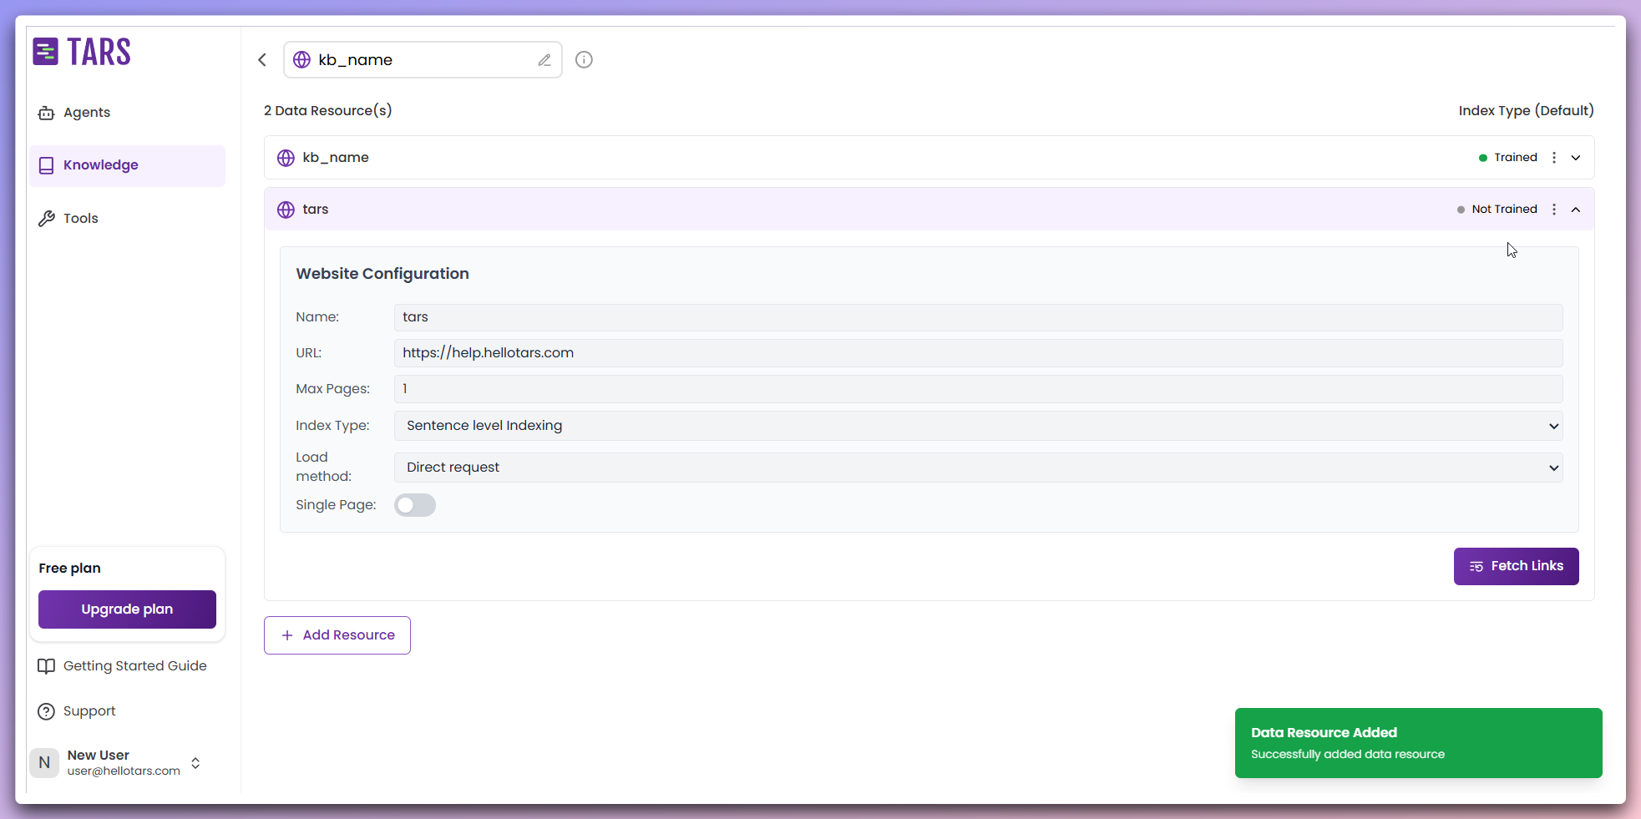This screenshot has width=1641, height=819.
Task: Go back using the left chevron
Action: tap(262, 59)
